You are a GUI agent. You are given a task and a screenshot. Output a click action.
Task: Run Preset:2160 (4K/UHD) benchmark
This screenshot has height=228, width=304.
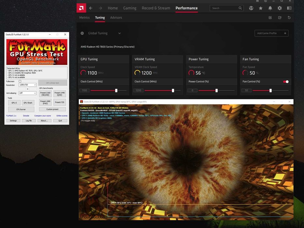[x=45, y=94]
